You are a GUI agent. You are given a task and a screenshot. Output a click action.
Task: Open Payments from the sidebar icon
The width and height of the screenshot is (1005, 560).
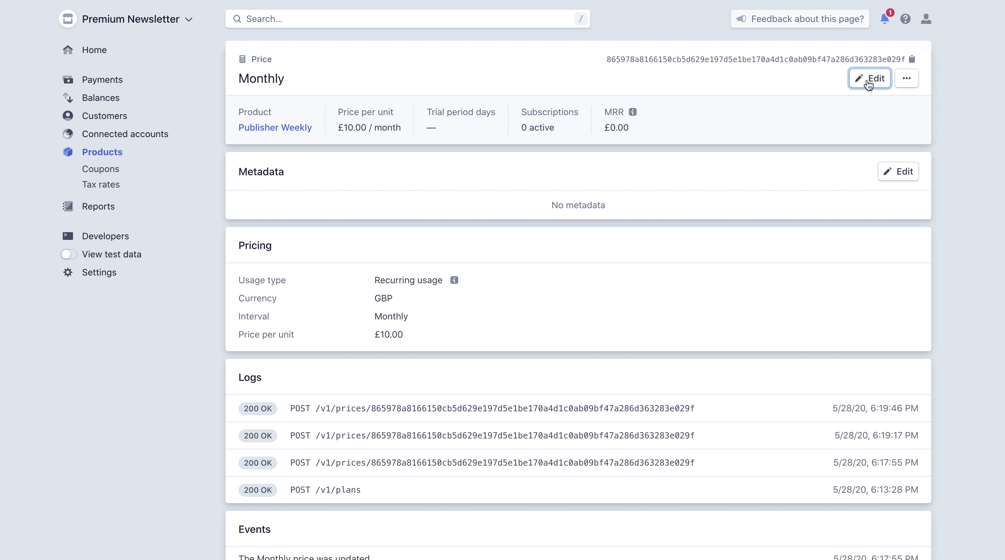[x=68, y=80]
